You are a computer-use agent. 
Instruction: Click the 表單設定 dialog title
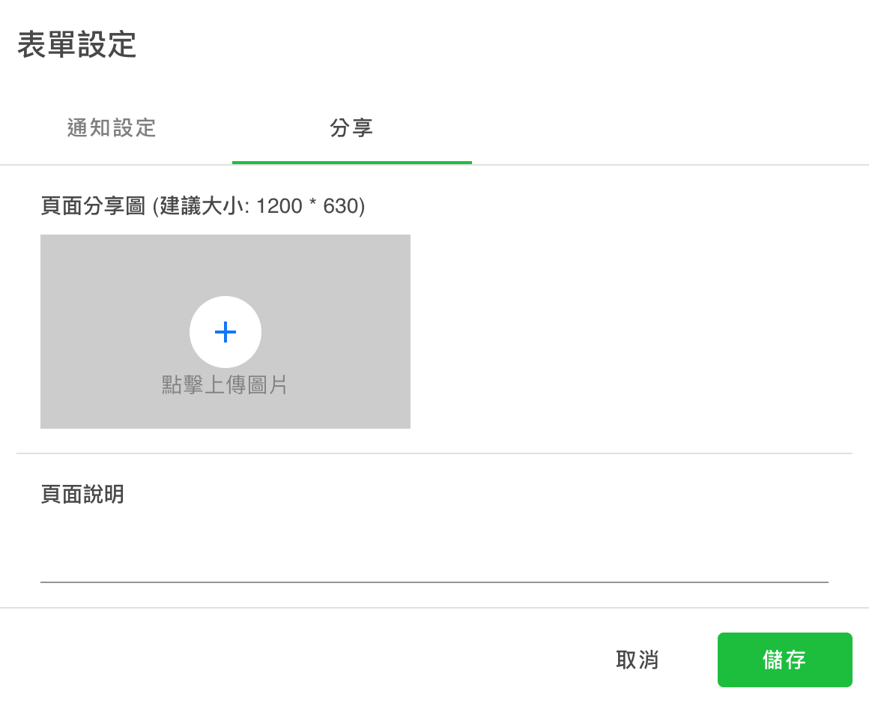coord(76,46)
